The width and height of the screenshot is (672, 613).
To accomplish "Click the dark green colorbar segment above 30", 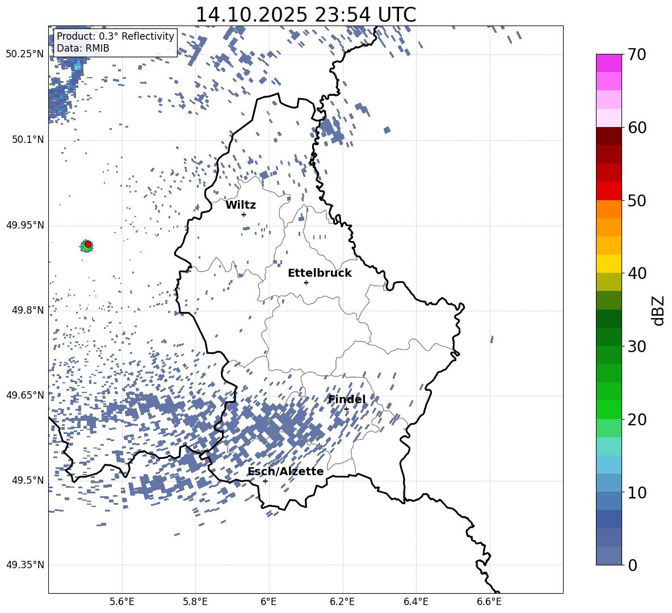I will click(x=608, y=337).
